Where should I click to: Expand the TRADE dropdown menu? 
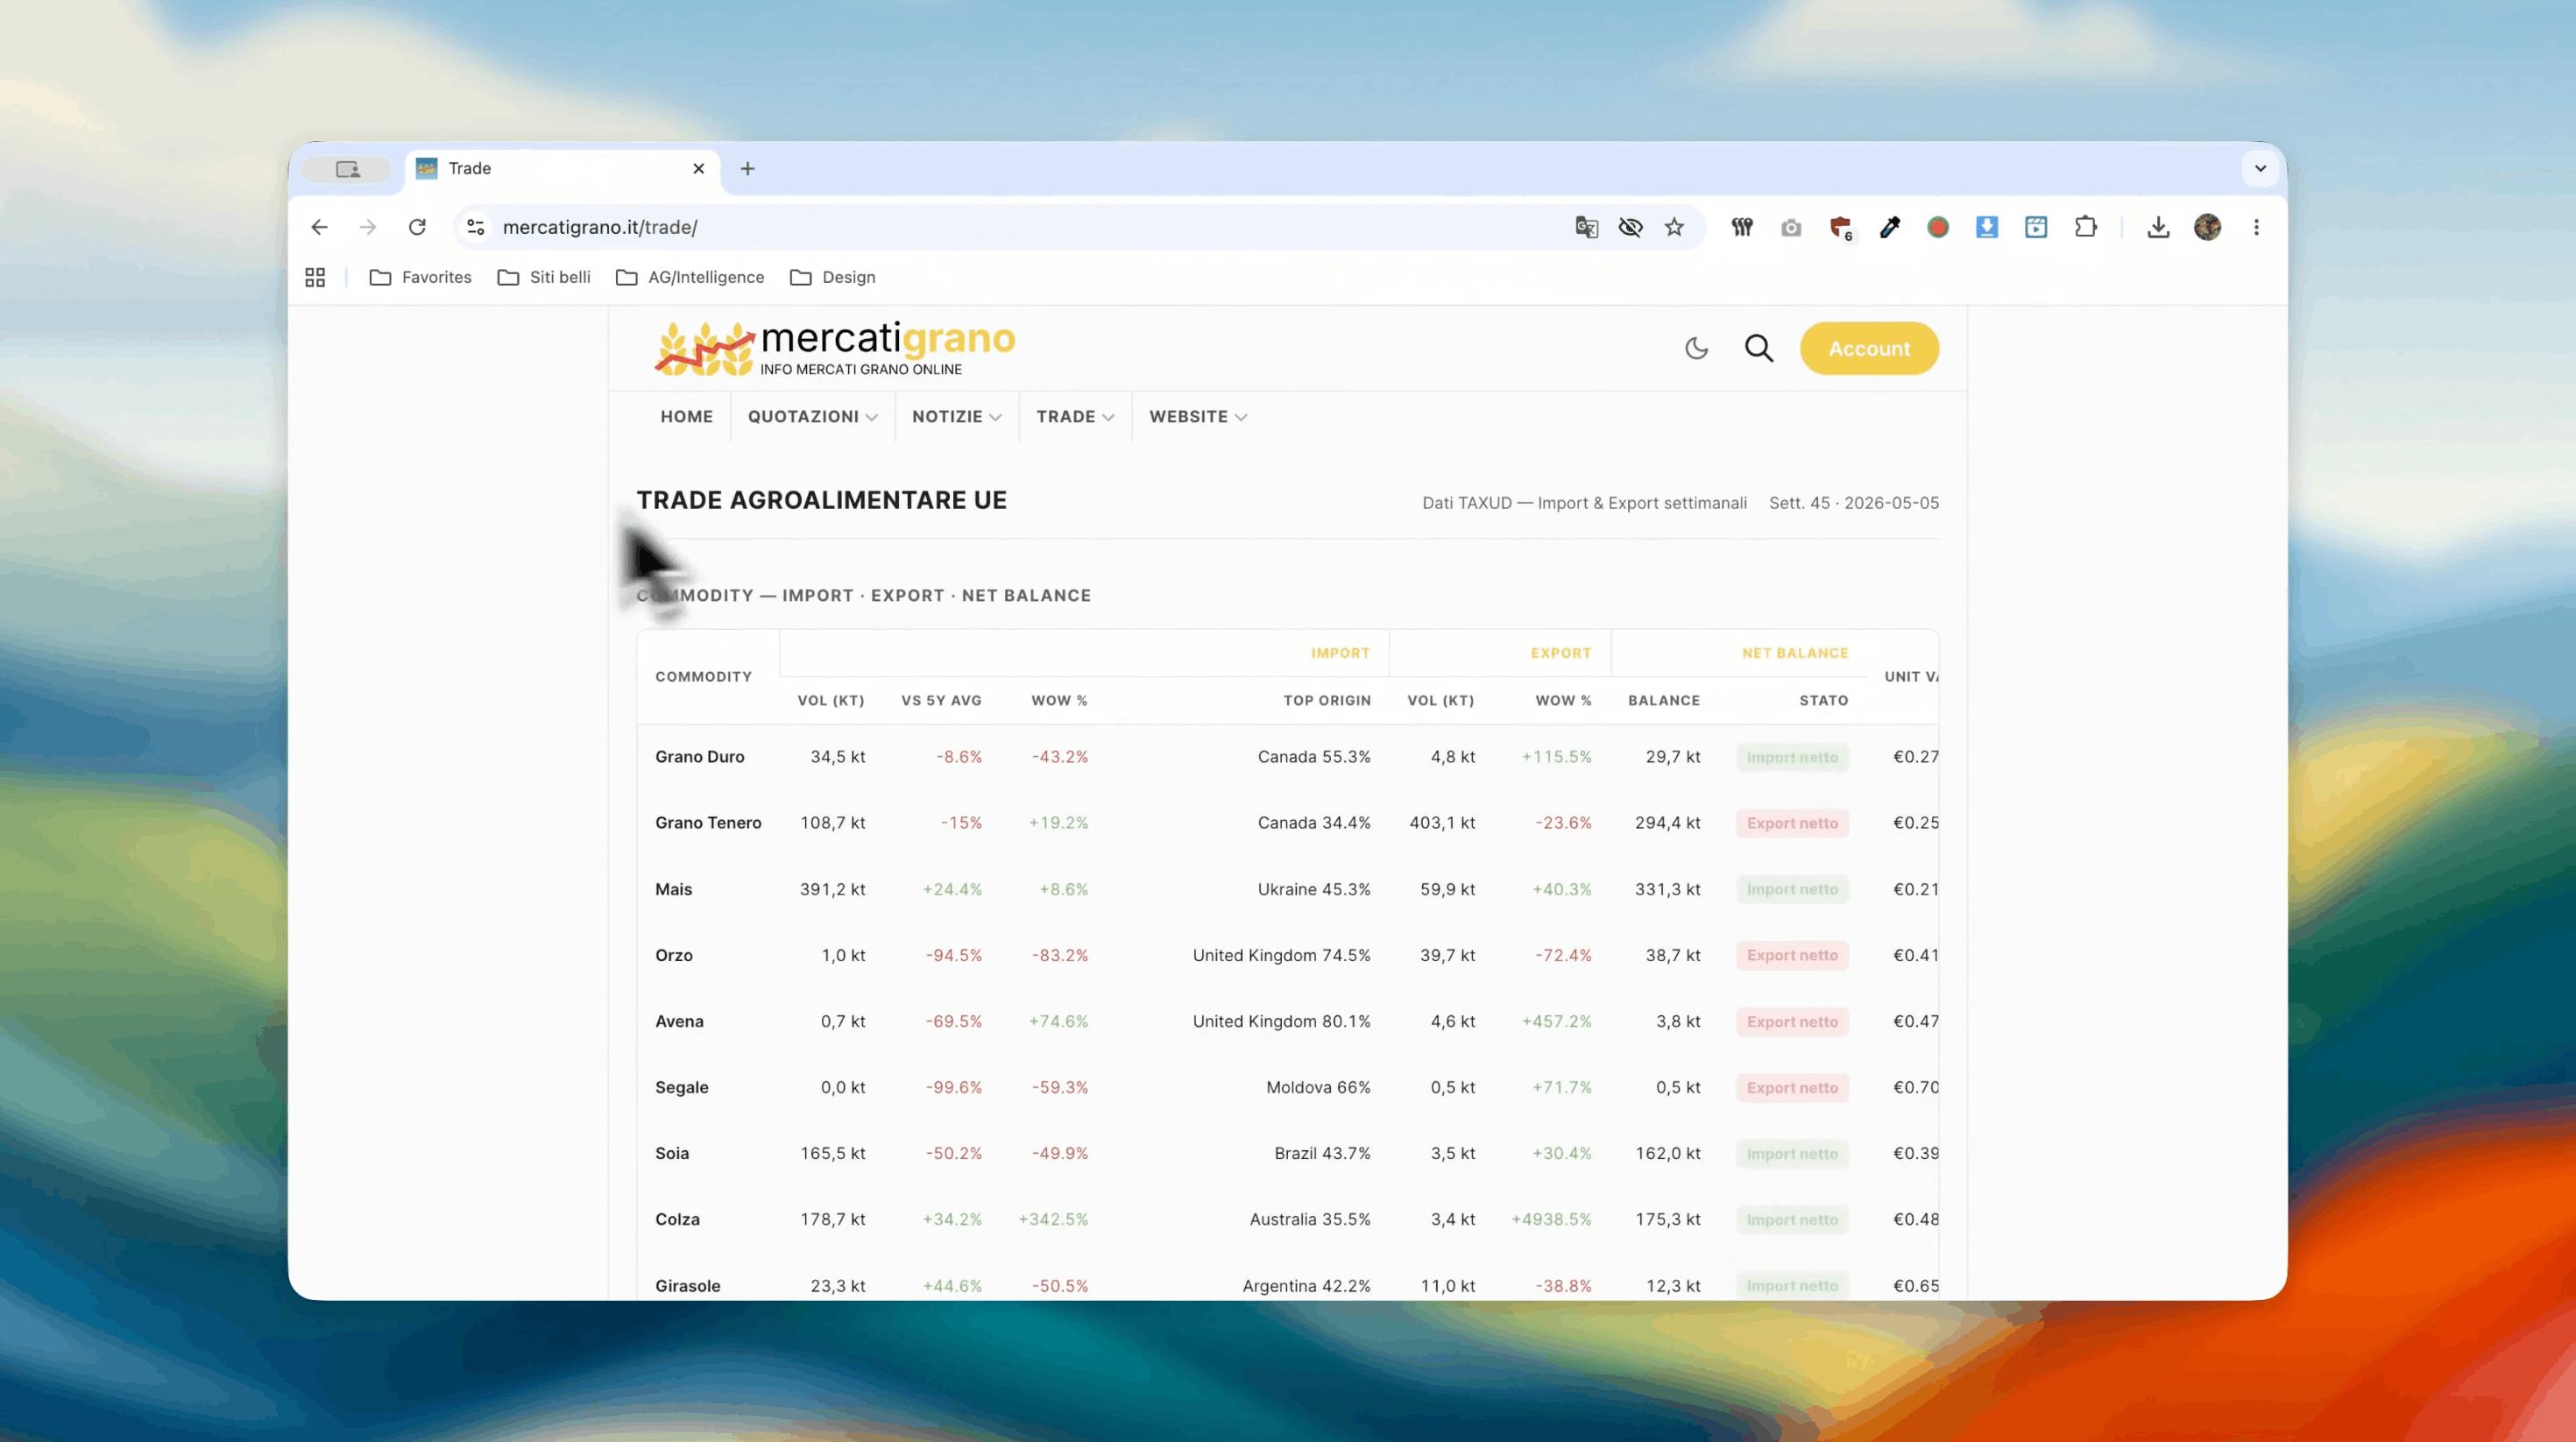click(x=1075, y=416)
